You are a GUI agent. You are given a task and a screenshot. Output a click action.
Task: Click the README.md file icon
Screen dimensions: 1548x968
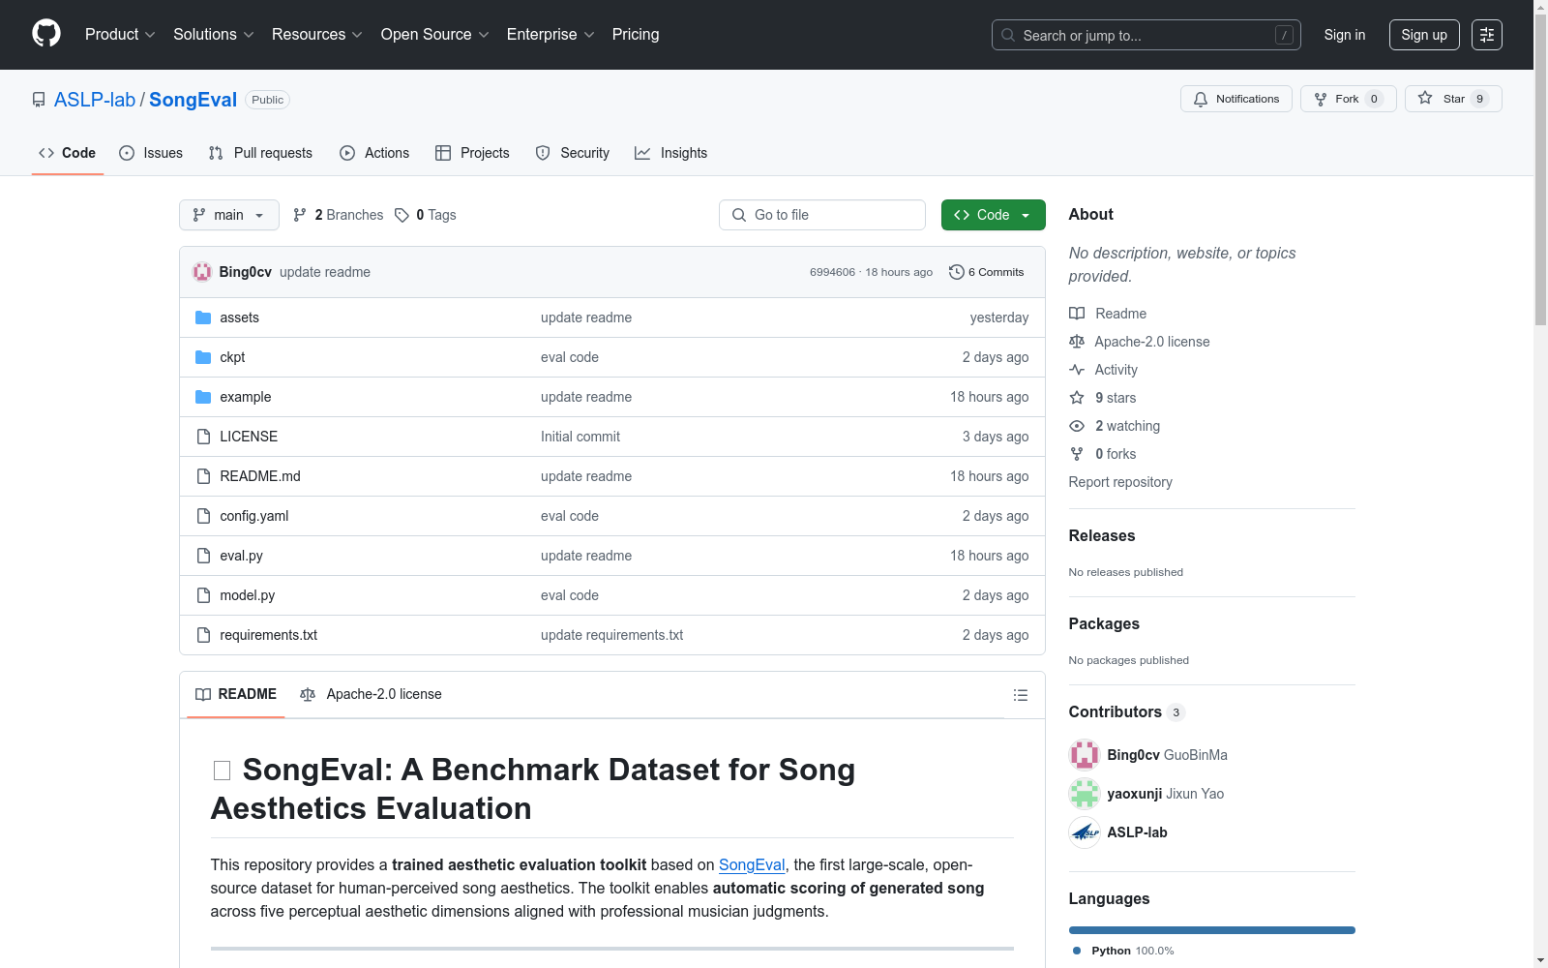(x=203, y=476)
